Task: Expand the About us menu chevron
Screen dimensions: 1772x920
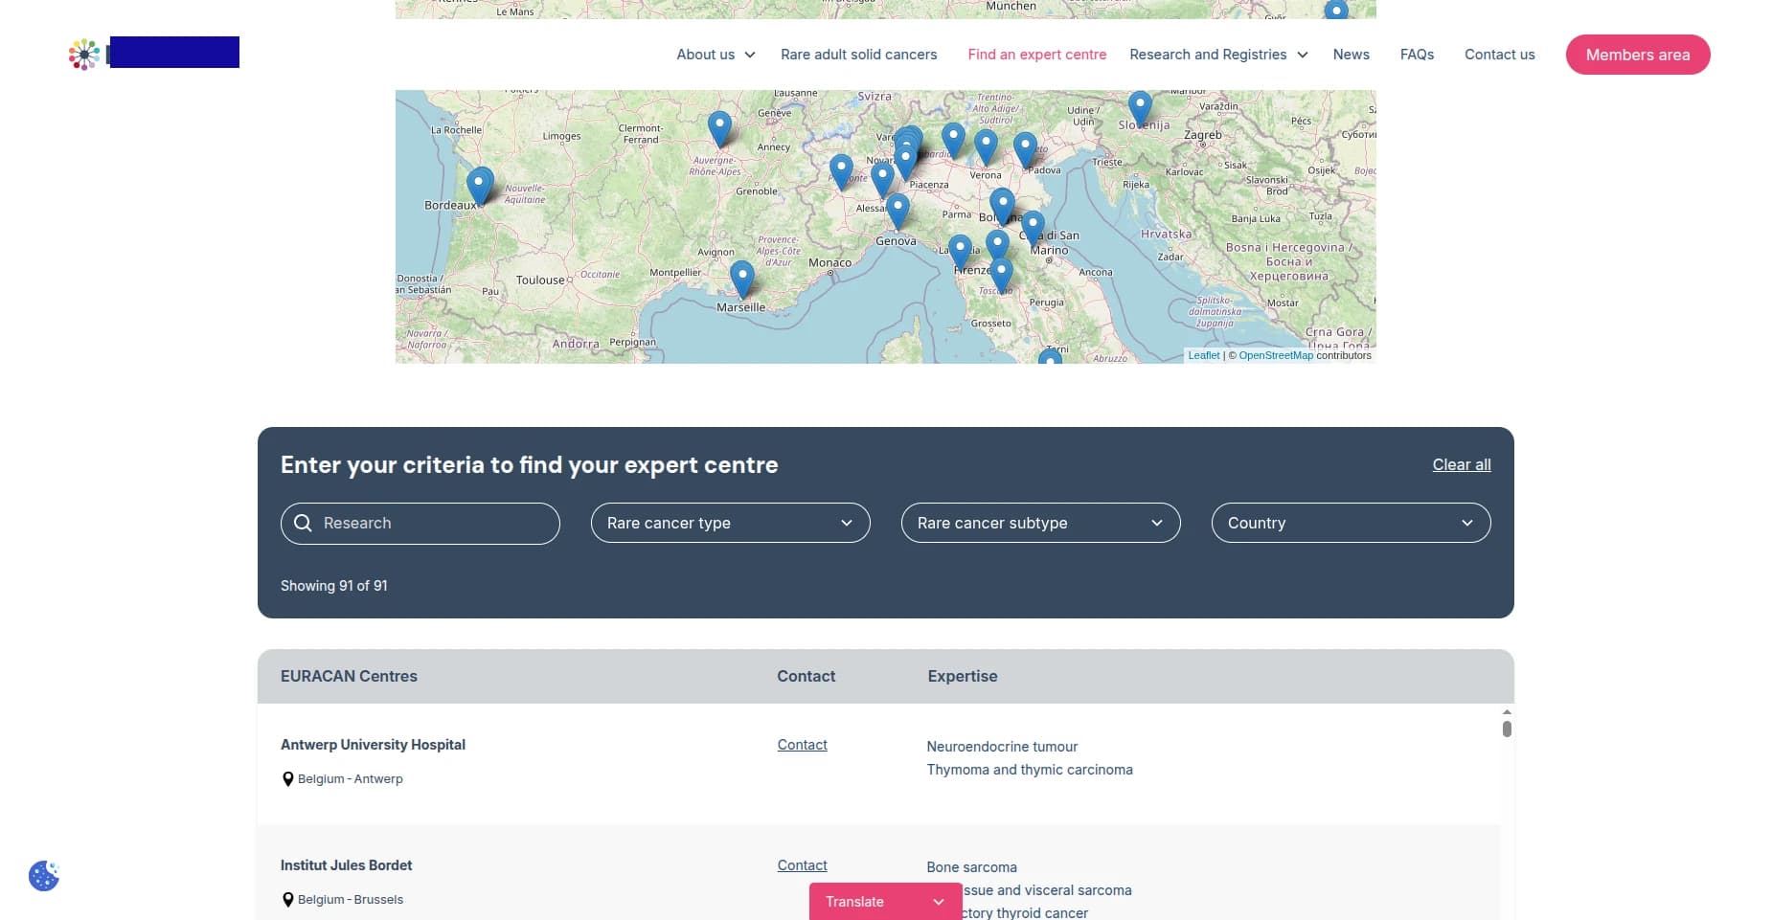Action: coord(750,55)
